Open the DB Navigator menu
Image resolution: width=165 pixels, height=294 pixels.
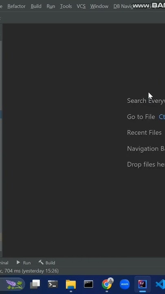click(x=123, y=6)
